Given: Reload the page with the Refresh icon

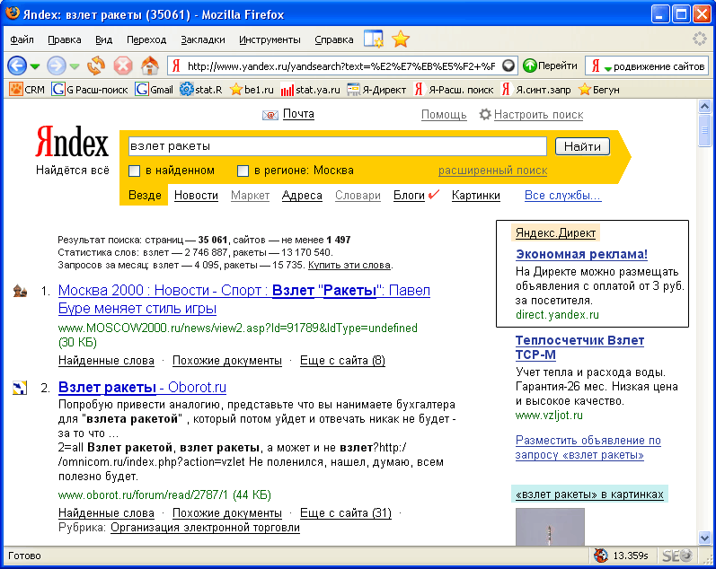Looking at the screenshot, I should pyautogui.click(x=96, y=66).
